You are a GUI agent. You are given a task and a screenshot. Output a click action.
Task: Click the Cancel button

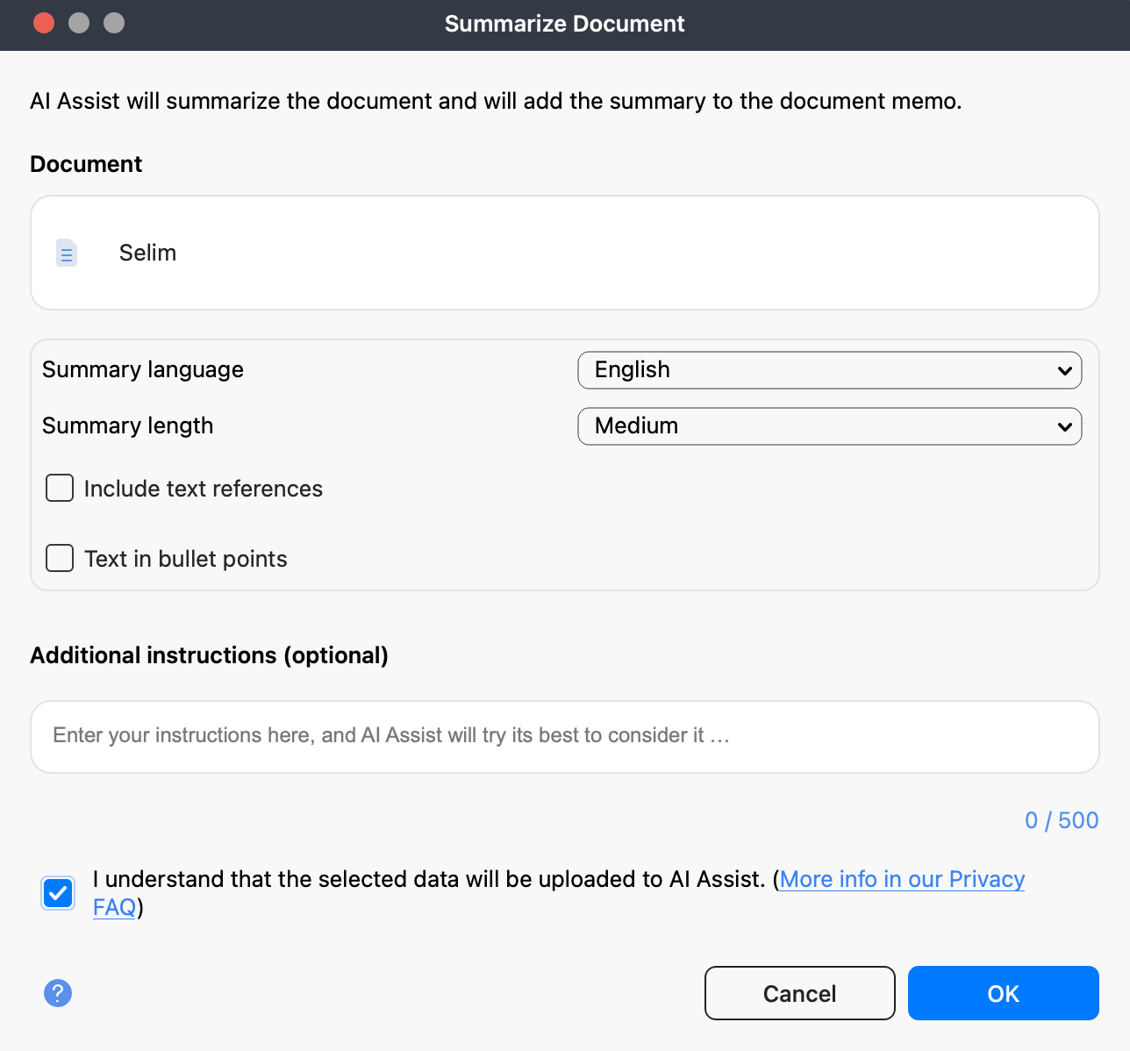[x=800, y=993]
